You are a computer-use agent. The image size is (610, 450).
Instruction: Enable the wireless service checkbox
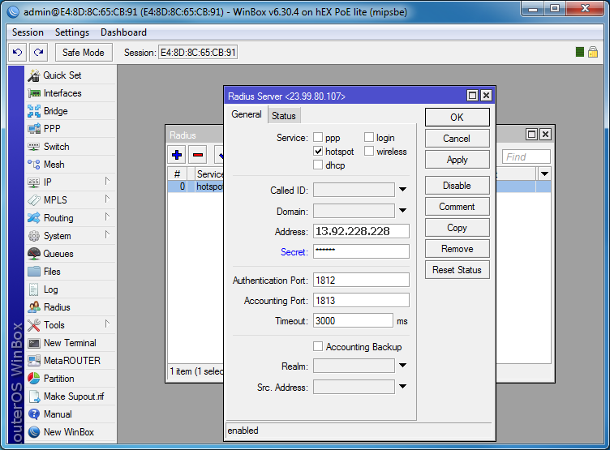(x=369, y=151)
